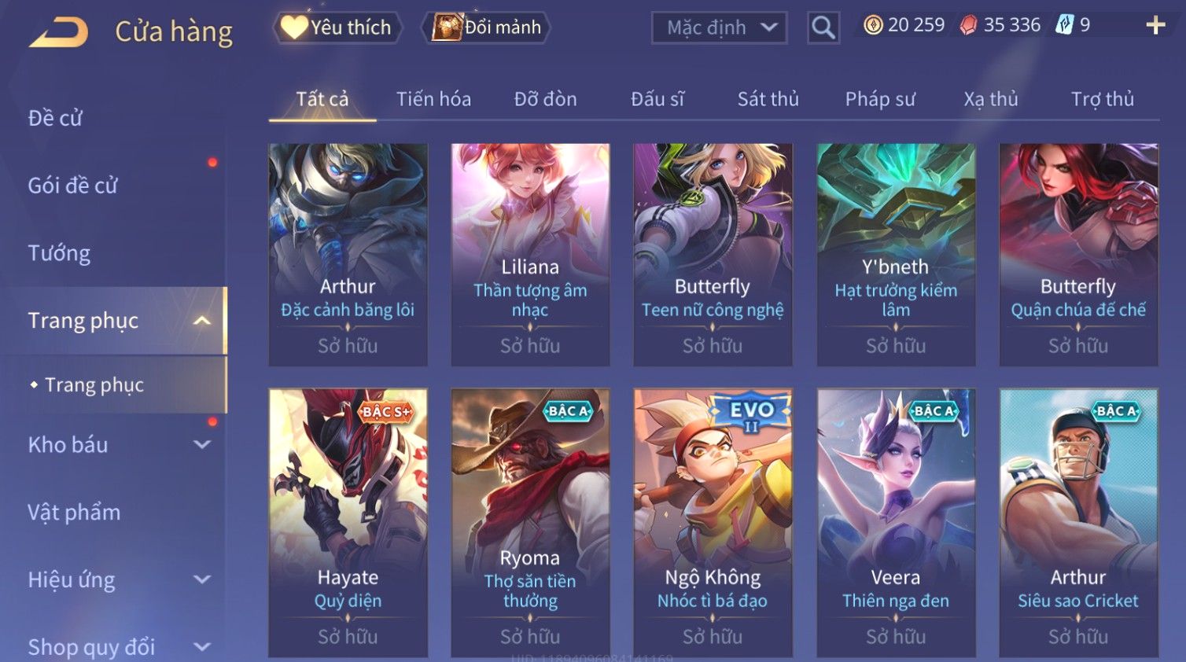1186x662 pixels.
Task: Open Gói đề cử sidebar entry
Action: pos(72,186)
